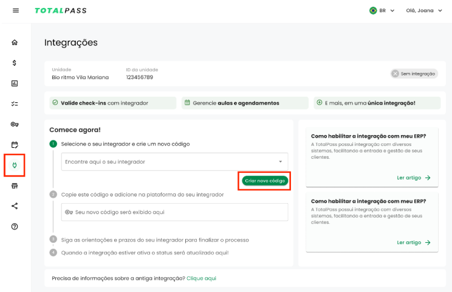Click text Quando a integração estiver ativa
Screen dimensions: 452x292
pyautogui.click(x=145, y=252)
